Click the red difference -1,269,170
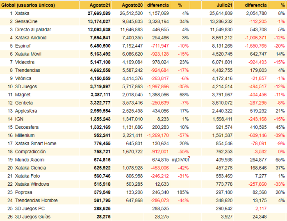This screenshot has width=287, height=221. (158, 135)
